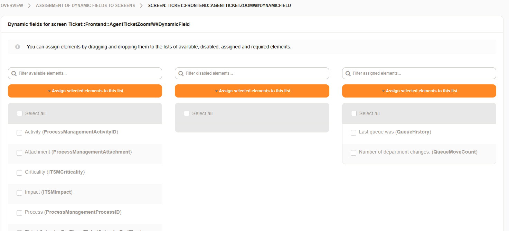The image size is (509, 231).
Task: Open Assignment of Dynamic Fields to Screens breadcrumb
Action: [85, 6]
